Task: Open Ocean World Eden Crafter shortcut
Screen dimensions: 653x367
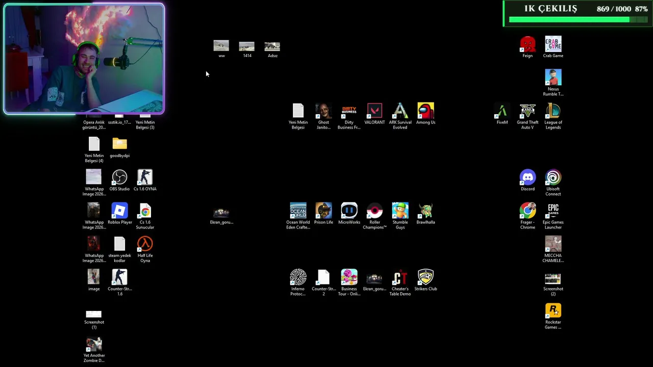Action: (x=298, y=211)
